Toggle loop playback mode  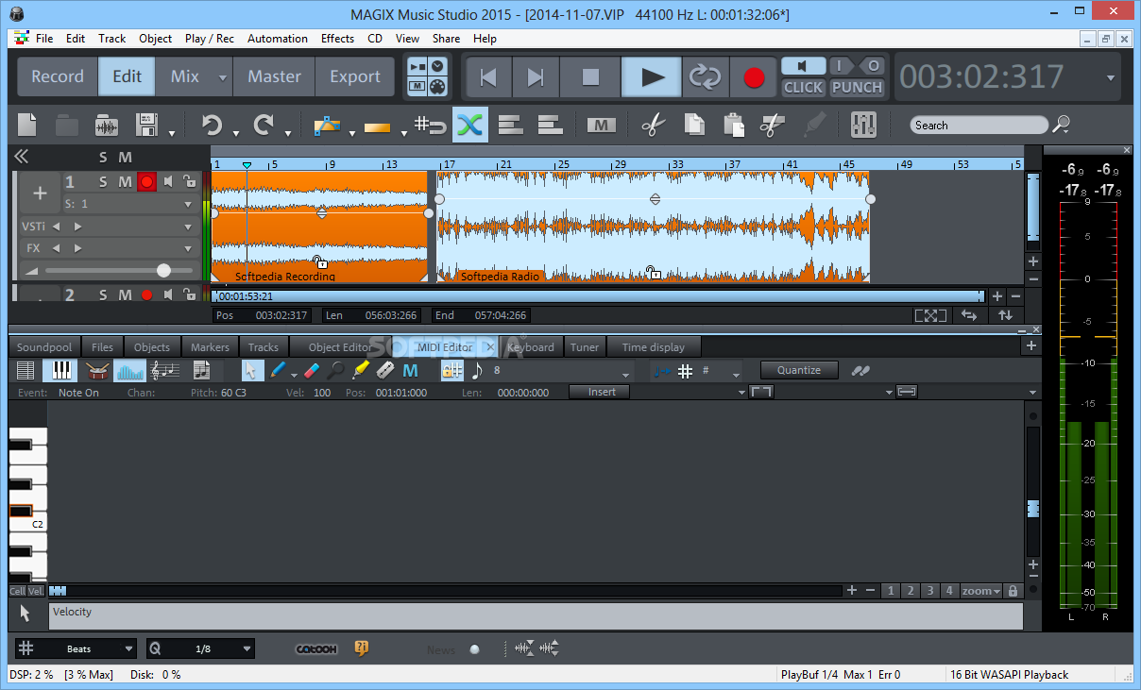click(705, 77)
